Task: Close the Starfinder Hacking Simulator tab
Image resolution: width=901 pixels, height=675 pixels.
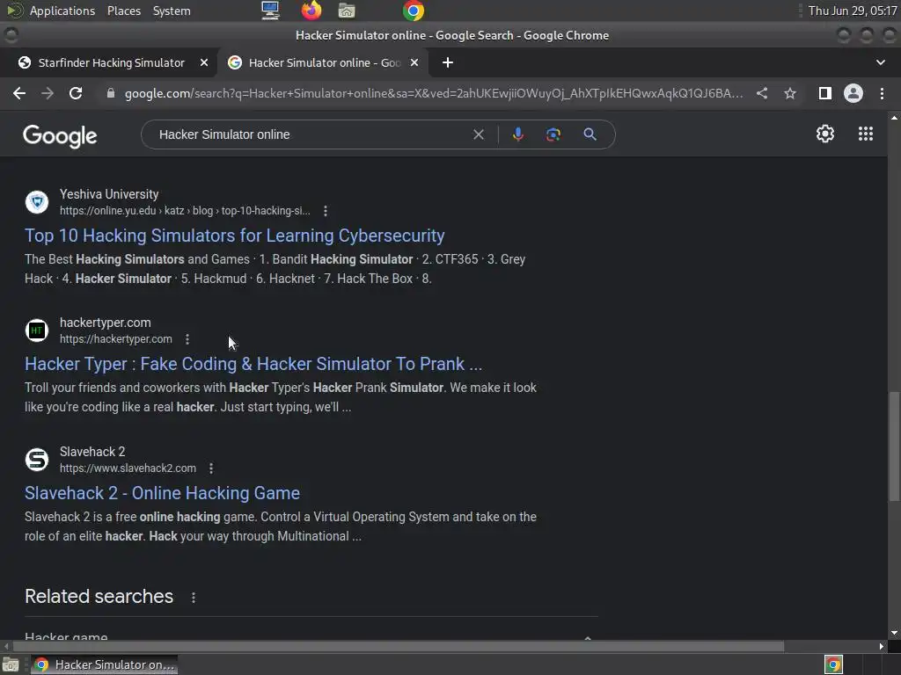Action: coord(204,62)
